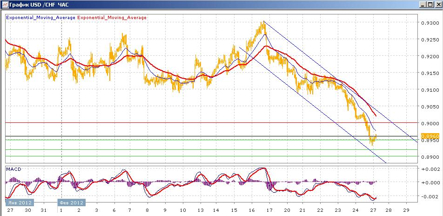The width and height of the screenshot is (443, 216).
Task: Click the +0.002 MACD scale label
Action: coord(430,169)
